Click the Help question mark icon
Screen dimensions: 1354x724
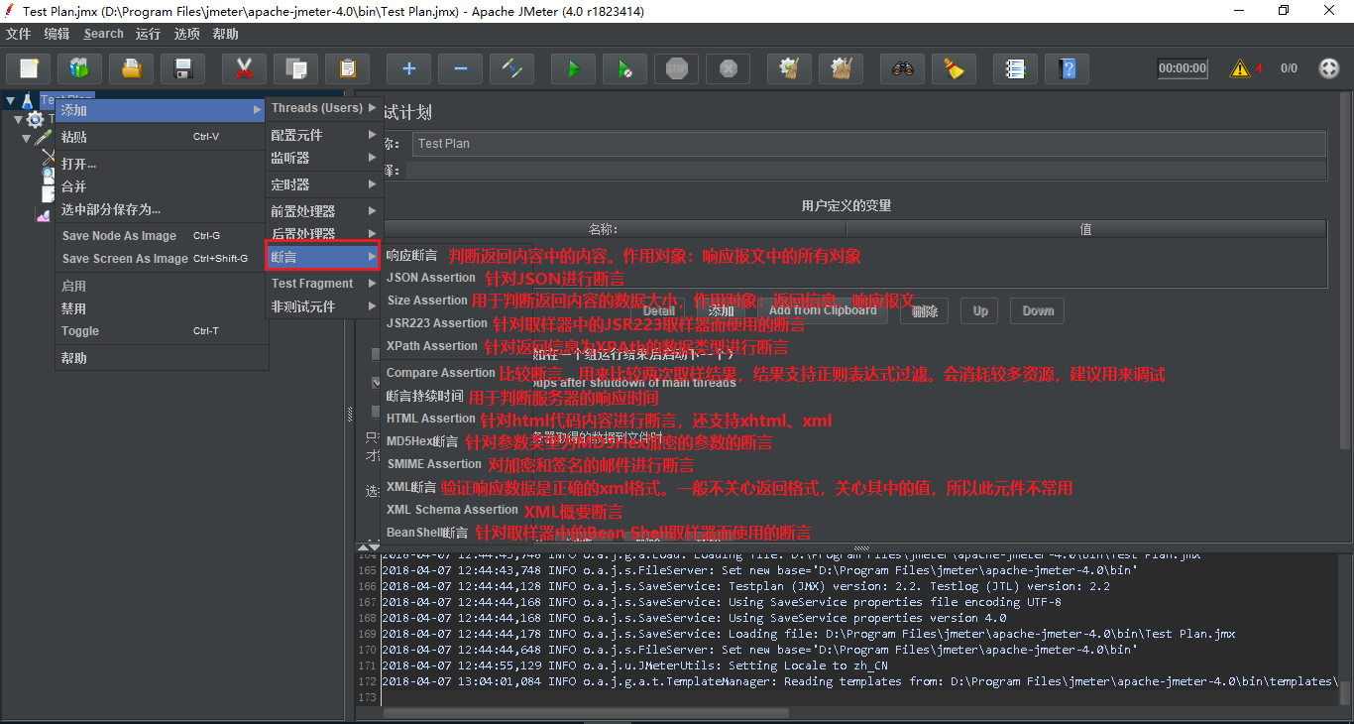point(1067,68)
